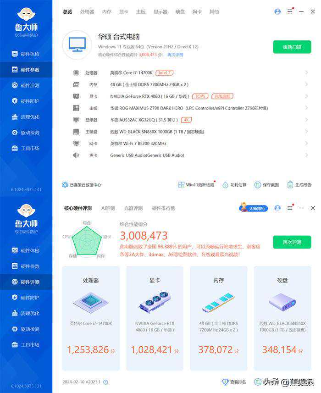Expand the 主硬盘 WD_BLACK SN850X row chevron
Image resolution: width=321 pixels, height=393 pixels.
[306, 132]
